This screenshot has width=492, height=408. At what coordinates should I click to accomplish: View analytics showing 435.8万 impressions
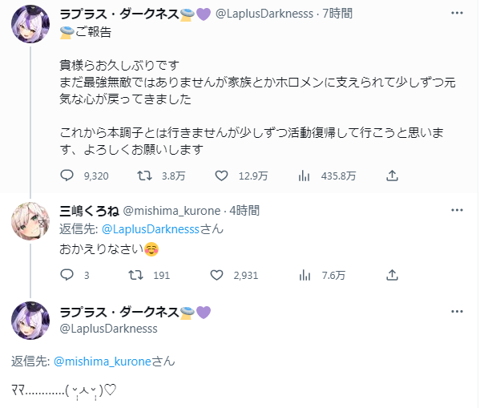pos(304,176)
